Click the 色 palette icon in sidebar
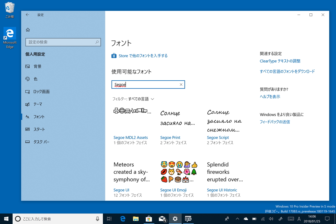The height and width of the screenshot is (224, 336). pyautogui.click(x=28, y=79)
